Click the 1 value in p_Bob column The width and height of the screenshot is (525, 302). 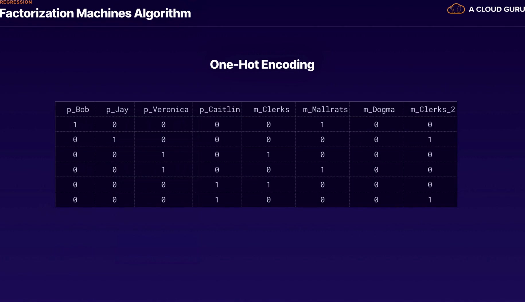(x=75, y=125)
